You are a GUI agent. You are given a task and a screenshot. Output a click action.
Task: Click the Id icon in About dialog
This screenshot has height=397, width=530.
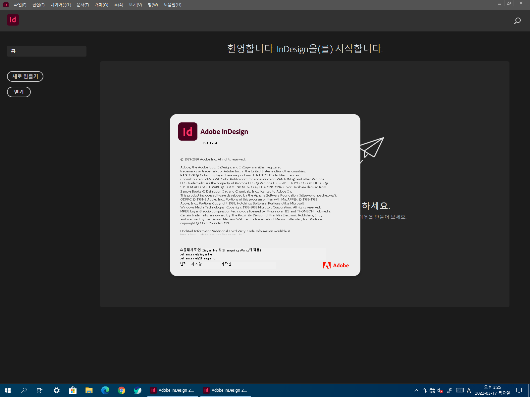point(188,132)
